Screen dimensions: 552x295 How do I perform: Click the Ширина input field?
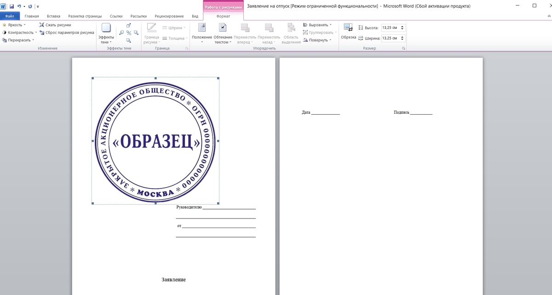391,39
